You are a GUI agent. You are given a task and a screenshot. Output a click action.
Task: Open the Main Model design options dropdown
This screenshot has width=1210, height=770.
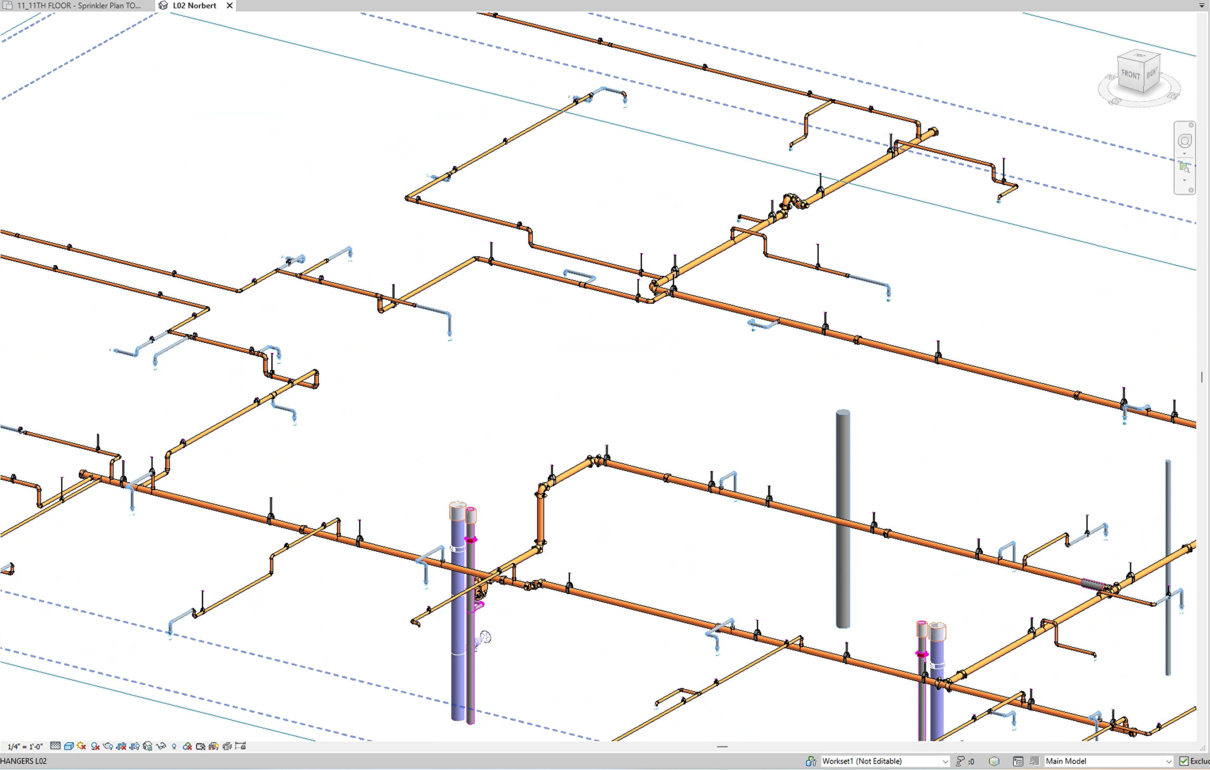coord(1168,761)
